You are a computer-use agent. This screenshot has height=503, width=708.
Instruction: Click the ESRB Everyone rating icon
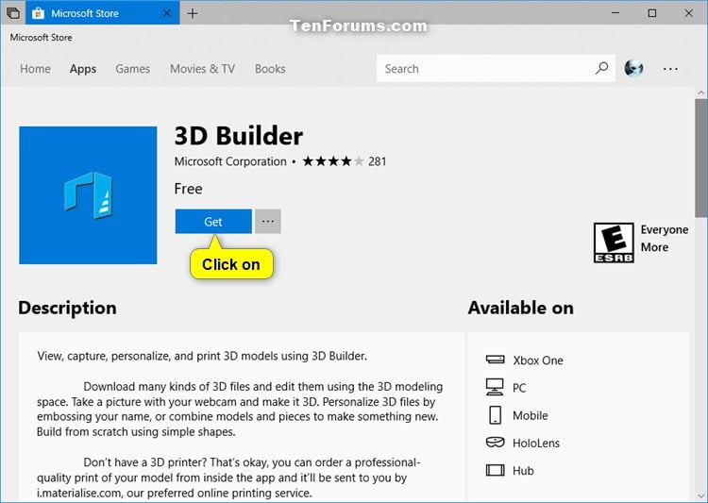(x=614, y=243)
